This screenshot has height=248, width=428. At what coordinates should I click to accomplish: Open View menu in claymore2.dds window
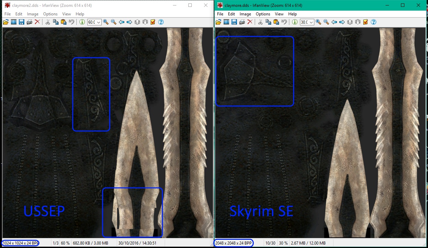[x=66, y=14]
